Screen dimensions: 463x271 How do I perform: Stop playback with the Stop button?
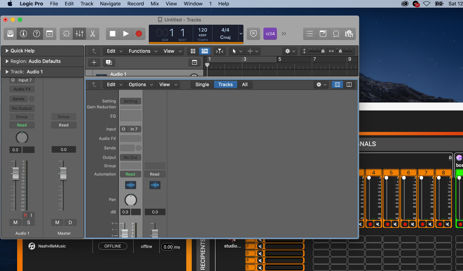[113, 34]
